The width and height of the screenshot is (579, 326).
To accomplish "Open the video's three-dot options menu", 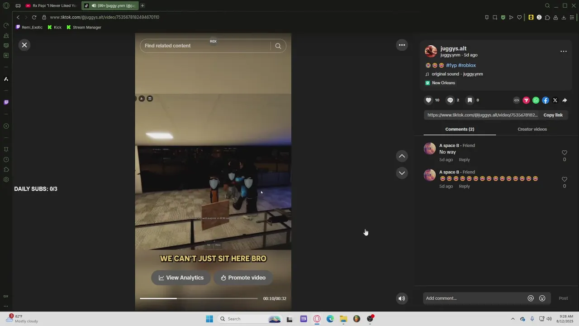I will (402, 45).
